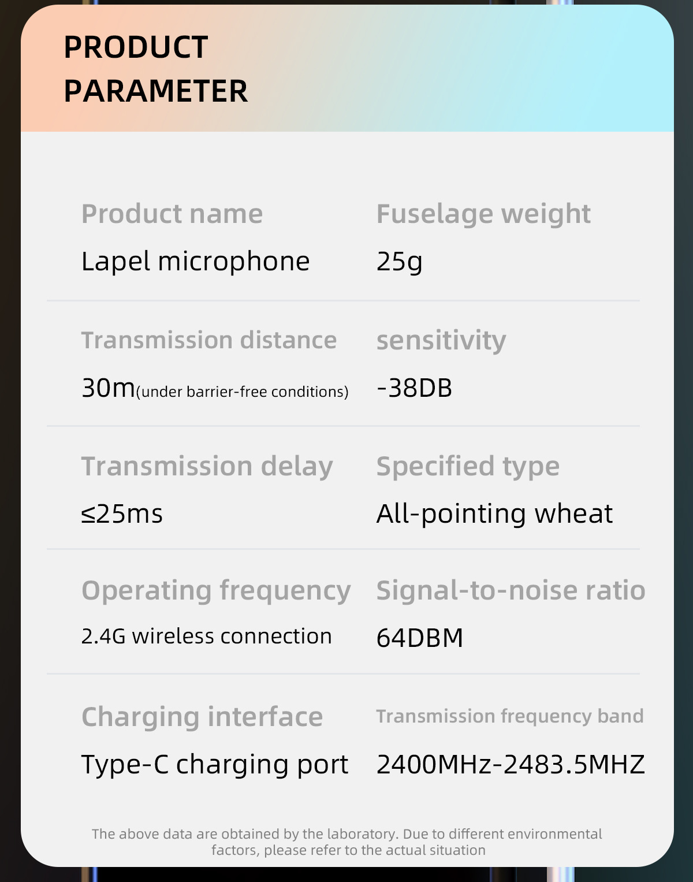Click the Transmission delay label
Image resolution: width=693 pixels, height=882 pixels.
pos(207,466)
